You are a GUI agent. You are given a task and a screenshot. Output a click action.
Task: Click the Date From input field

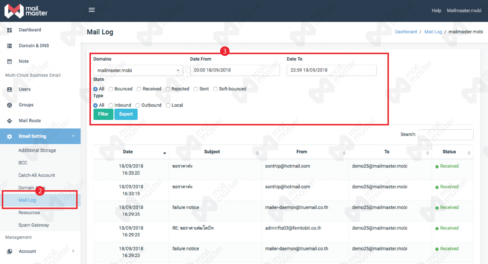[235, 70]
